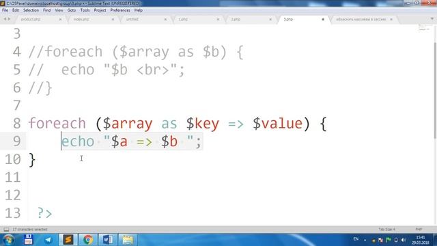This screenshot has width=437, height=246.
Task: Click the ?> closing PHP tag
Action: click(45, 213)
